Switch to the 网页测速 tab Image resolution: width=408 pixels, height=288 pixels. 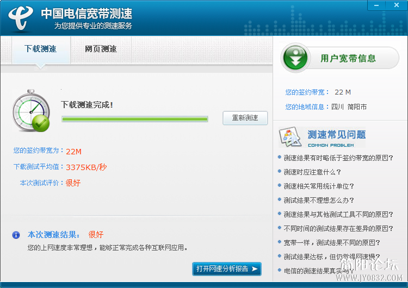pyautogui.click(x=101, y=49)
